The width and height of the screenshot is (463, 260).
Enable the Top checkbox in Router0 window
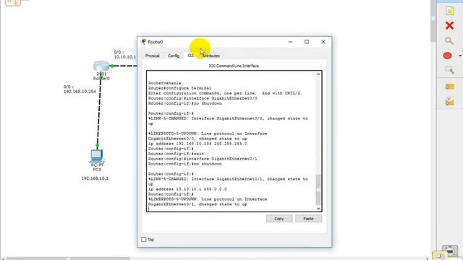click(144, 239)
